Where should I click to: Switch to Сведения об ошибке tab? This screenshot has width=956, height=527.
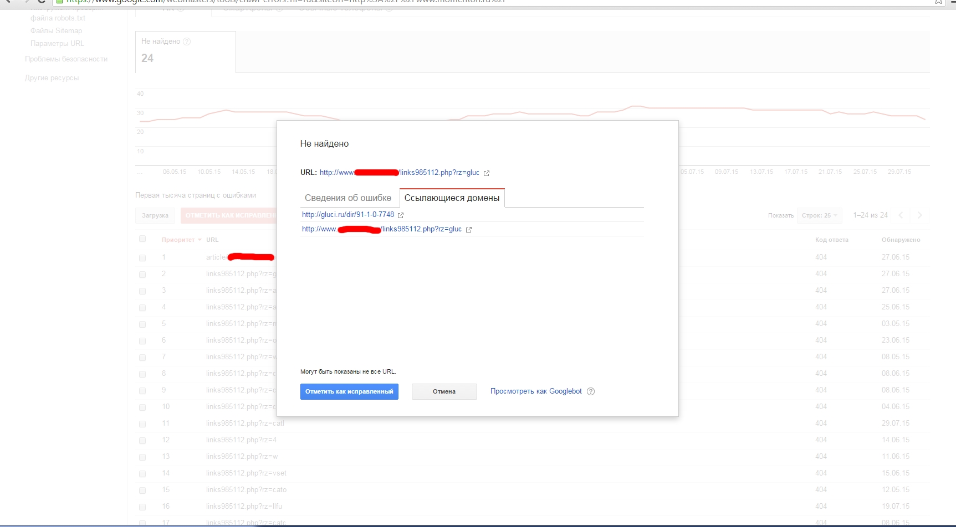(x=348, y=198)
